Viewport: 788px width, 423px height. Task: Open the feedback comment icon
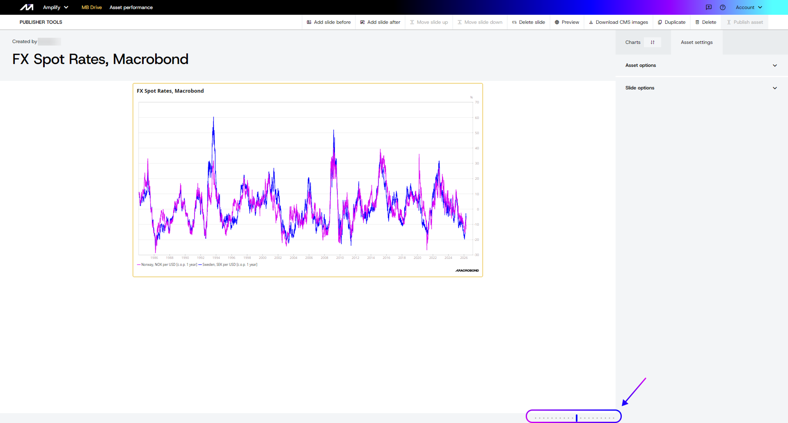(x=708, y=7)
